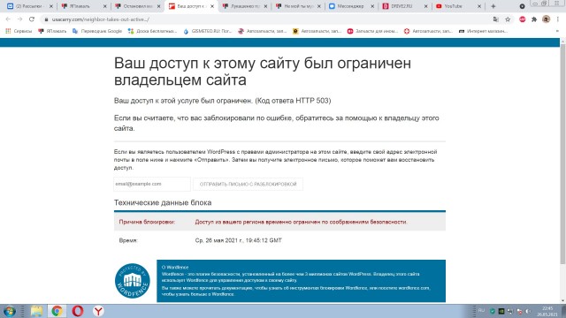Open File Explorer from the taskbar
Screen dimensions: 566x318
[x=36, y=311]
